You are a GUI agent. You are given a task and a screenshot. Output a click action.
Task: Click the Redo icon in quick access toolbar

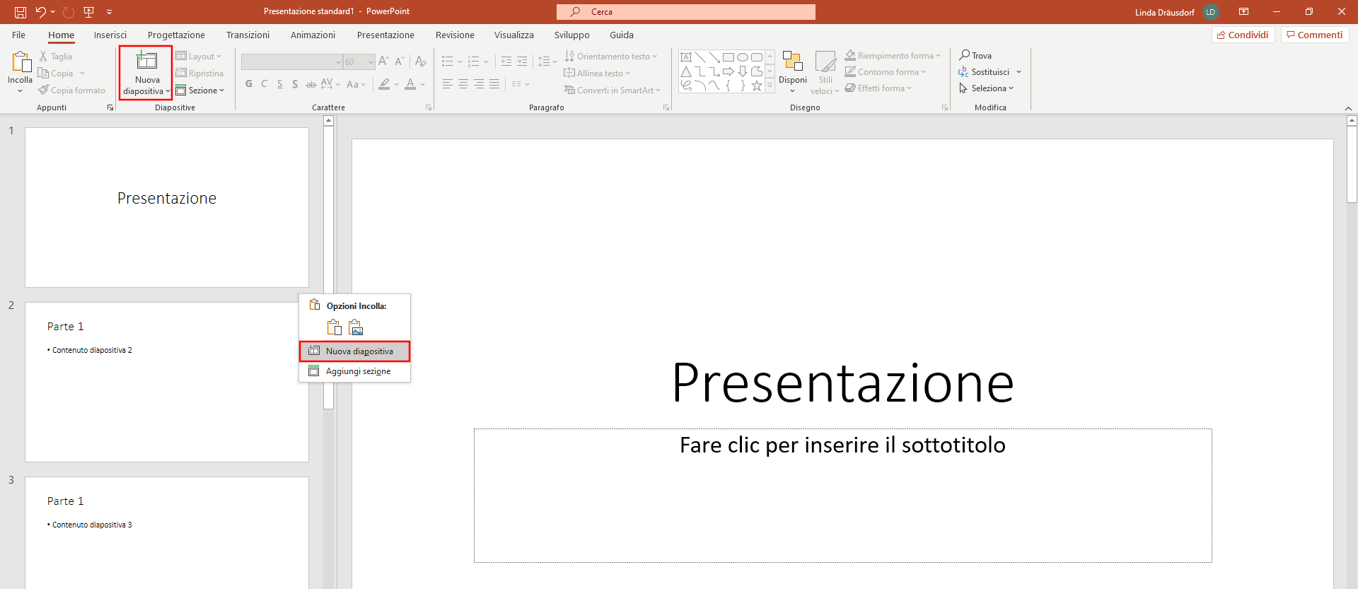(x=69, y=12)
